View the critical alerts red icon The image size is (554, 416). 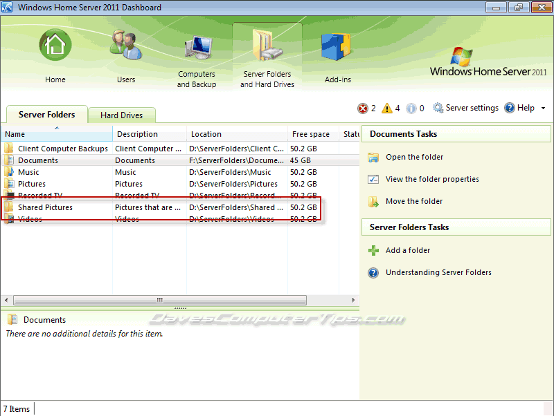(x=363, y=108)
